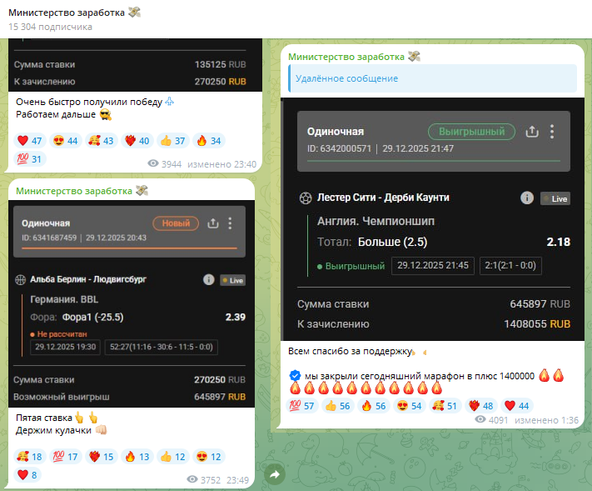Click share icon on Альба Берлин bet slip
The image size is (592, 491).
[x=213, y=223]
